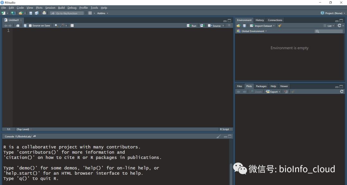Viewport: 347px width, 185px height.
Task: Click the Create a project icon
Action: click(x=13, y=13)
